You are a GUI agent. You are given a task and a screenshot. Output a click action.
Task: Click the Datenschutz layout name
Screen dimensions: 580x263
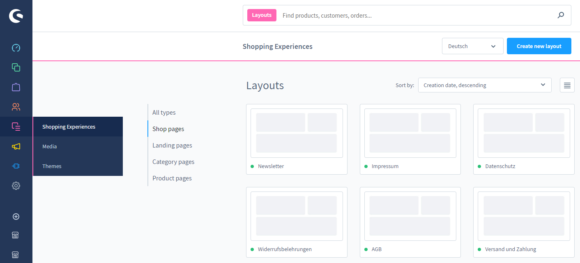[500, 166]
